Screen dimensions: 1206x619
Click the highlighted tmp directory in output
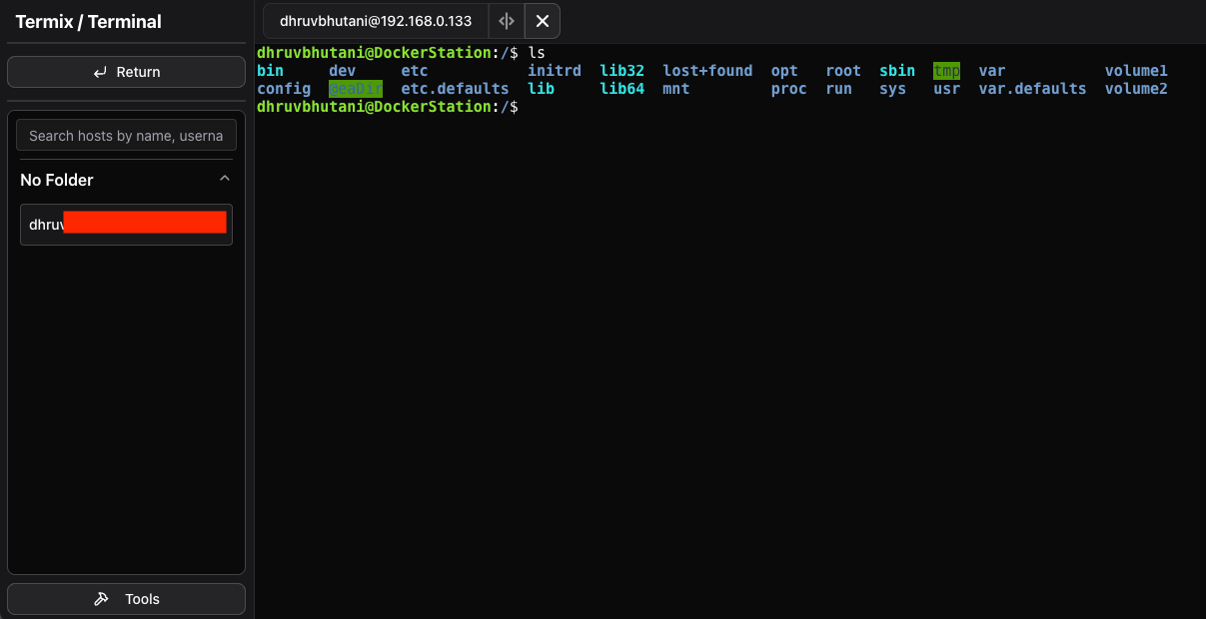[946, 71]
